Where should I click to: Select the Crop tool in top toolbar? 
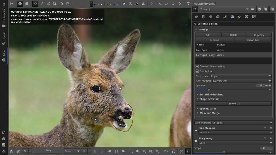[x=54, y=4]
